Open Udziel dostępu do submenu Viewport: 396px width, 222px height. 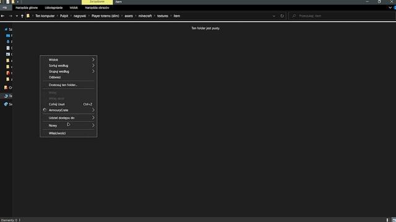[x=69, y=118]
